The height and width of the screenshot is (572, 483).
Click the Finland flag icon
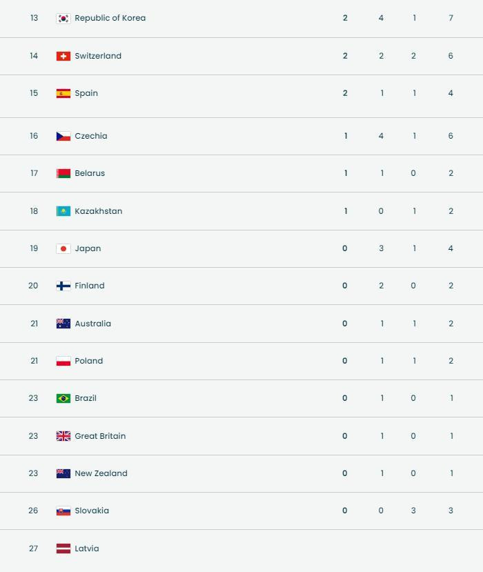[63, 286]
